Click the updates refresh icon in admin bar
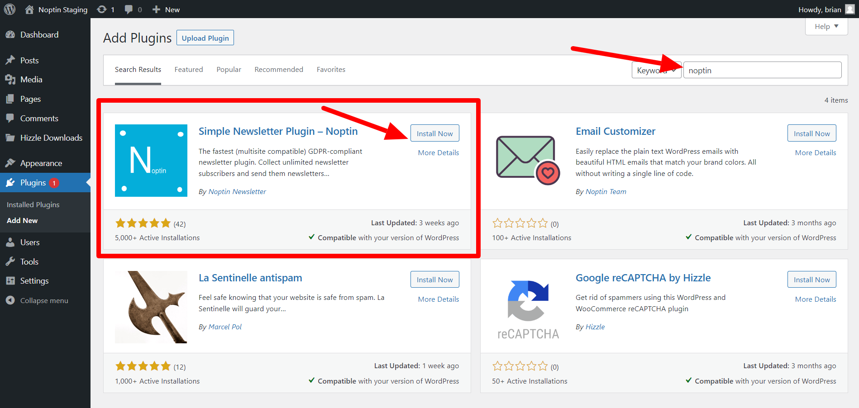This screenshot has width=859, height=408. tap(101, 9)
